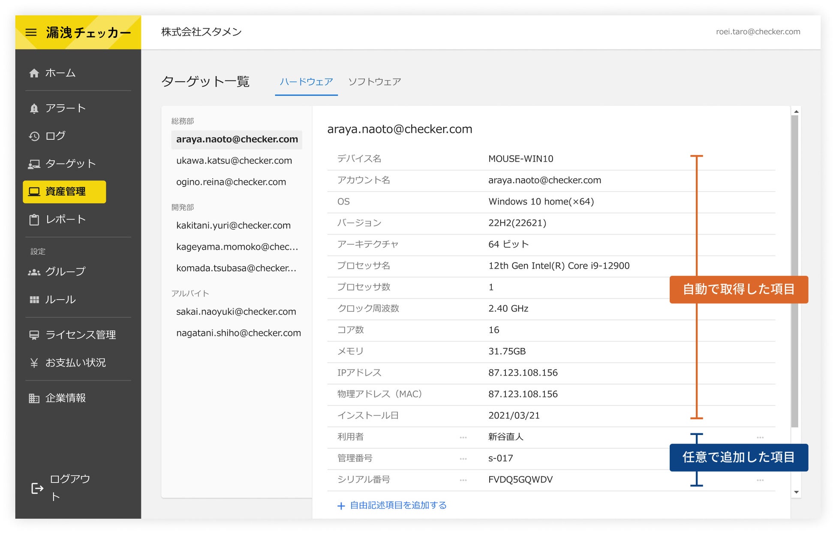836x534 pixels.
Task: Open the options dots beside 利用者 label
Action: tap(463, 438)
